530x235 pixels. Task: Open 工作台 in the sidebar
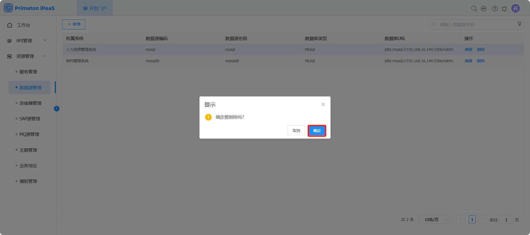[x=24, y=25]
